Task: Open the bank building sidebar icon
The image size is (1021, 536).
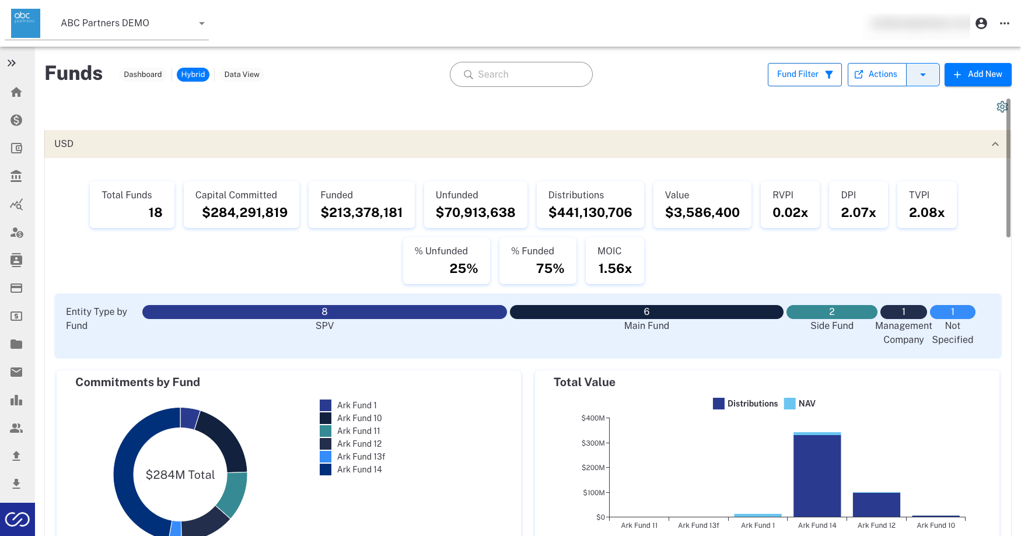Action: 16,176
